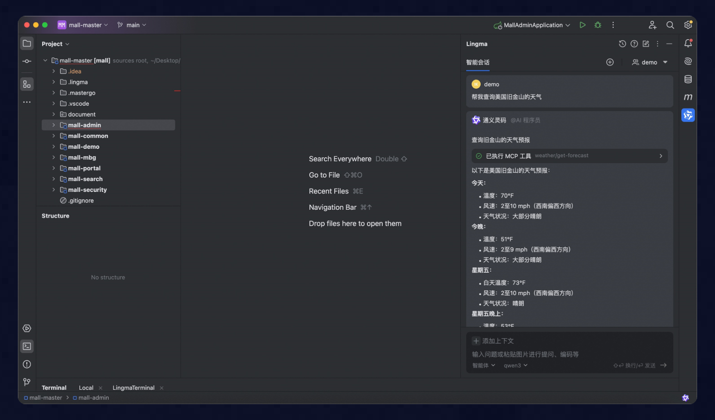
Task: Switch to the LingmaTerminal tab
Action: point(133,387)
